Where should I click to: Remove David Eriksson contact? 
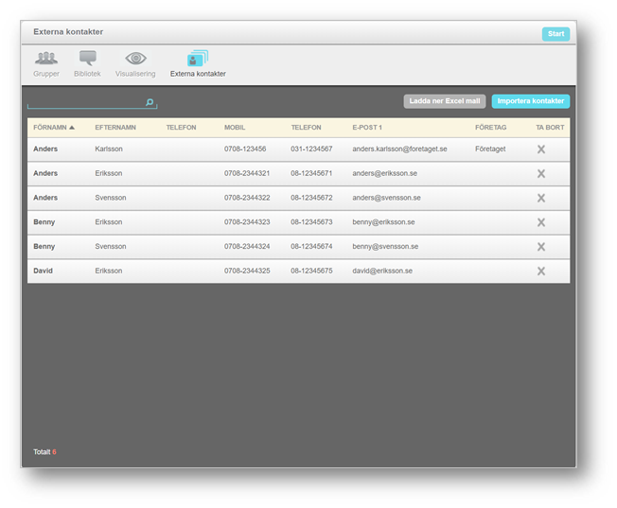tap(541, 272)
